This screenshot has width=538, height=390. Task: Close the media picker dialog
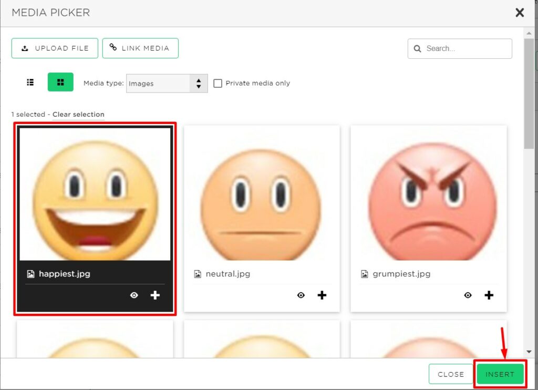tap(520, 12)
